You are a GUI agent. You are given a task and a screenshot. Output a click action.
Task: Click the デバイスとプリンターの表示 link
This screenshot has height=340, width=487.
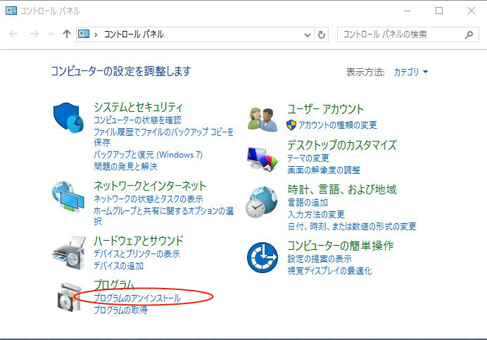tap(137, 254)
